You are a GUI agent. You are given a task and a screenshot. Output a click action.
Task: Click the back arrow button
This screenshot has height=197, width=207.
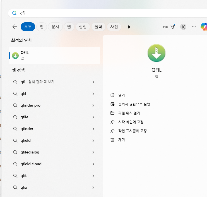(15, 27)
